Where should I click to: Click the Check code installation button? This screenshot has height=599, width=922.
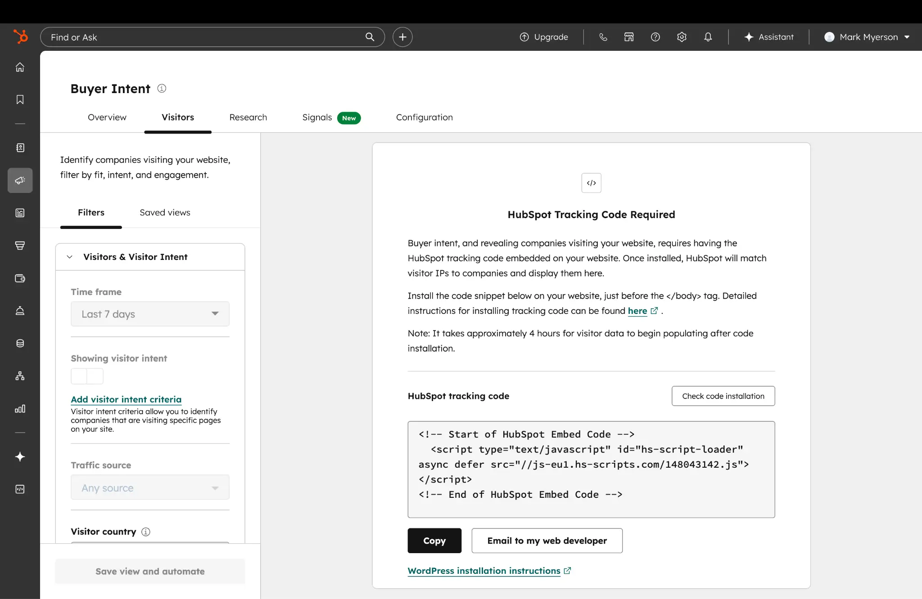(723, 396)
